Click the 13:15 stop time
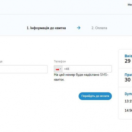The image size is (132, 132). pyautogui.click(x=128, y=101)
